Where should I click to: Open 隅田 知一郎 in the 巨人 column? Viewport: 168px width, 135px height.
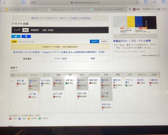pyautogui.click(x=82, y=81)
